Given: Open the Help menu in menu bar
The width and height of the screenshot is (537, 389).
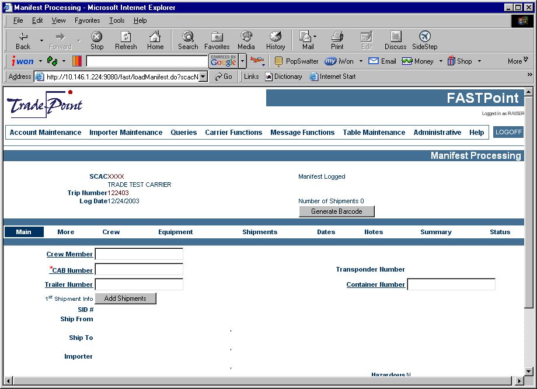Looking at the screenshot, I should [x=140, y=20].
